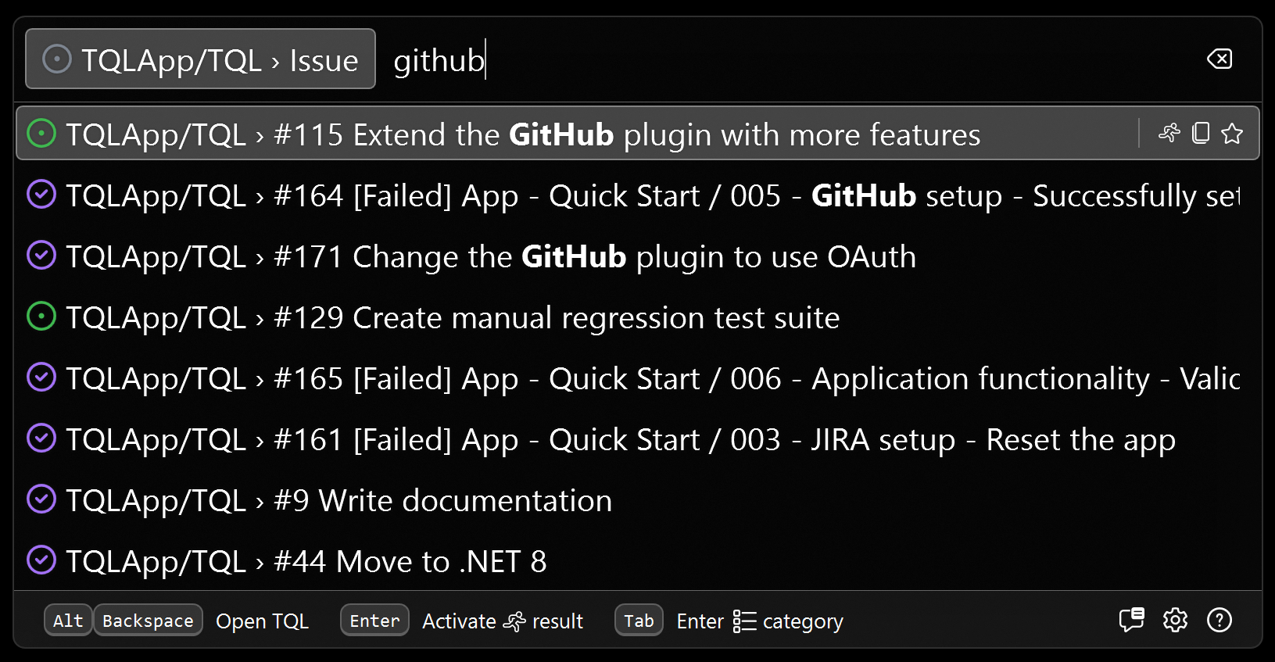Select issue #129 Create manual regression test suite
The width and height of the screenshot is (1275, 662).
pyautogui.click(x=452, y=317)
